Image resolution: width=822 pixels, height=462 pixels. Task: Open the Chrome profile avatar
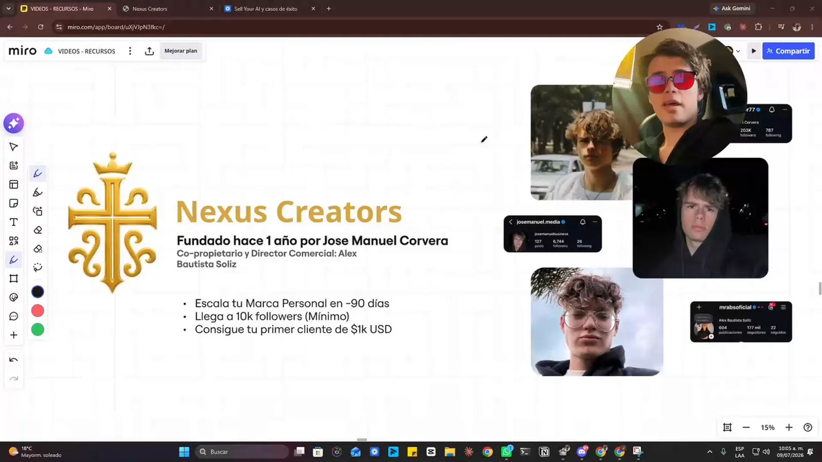tap(797, 27)
